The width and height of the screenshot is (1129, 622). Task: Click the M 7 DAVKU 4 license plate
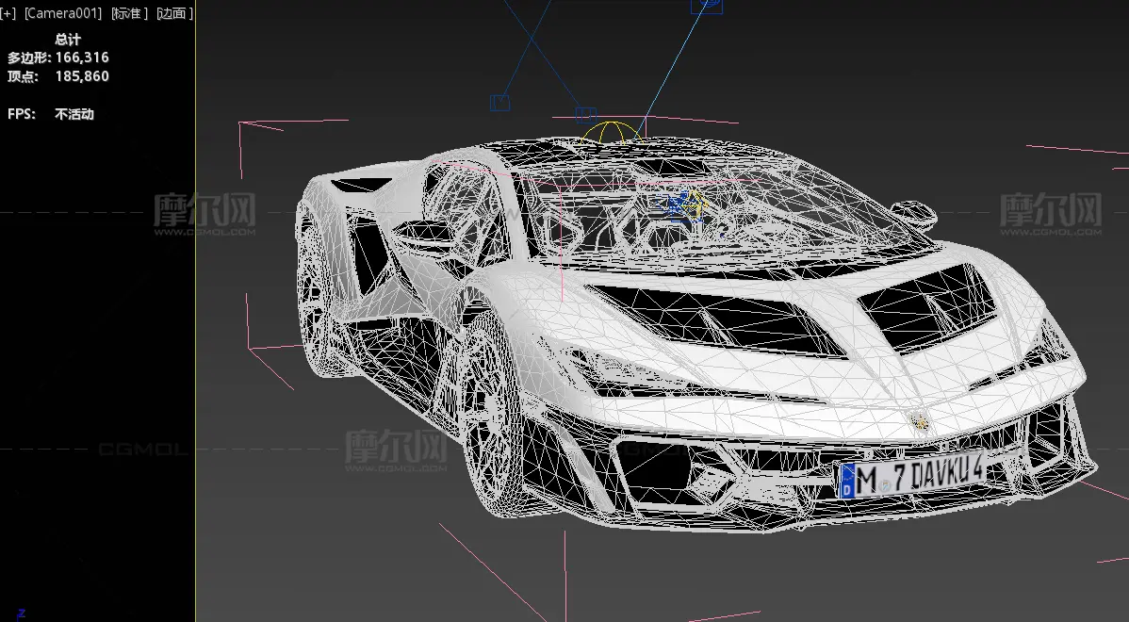pos(912,474)
